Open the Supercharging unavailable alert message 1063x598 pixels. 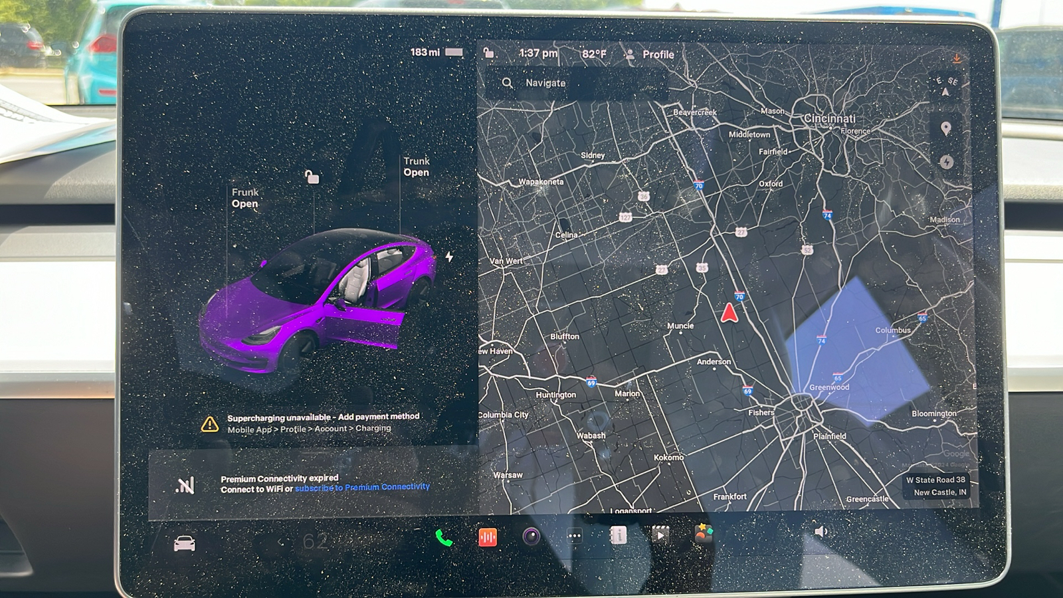(x=324, y=423)
